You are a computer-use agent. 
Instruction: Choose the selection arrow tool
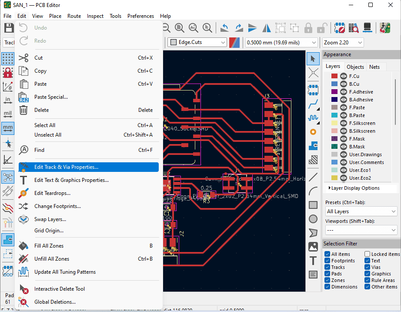click(313, 59)
